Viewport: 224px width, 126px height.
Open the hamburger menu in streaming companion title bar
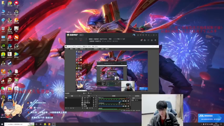149,35
